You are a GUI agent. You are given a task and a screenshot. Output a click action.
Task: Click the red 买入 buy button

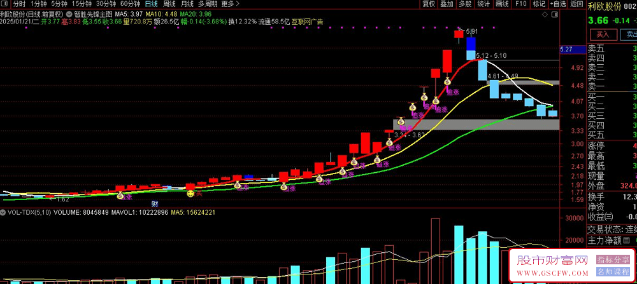tap(603, 34)
